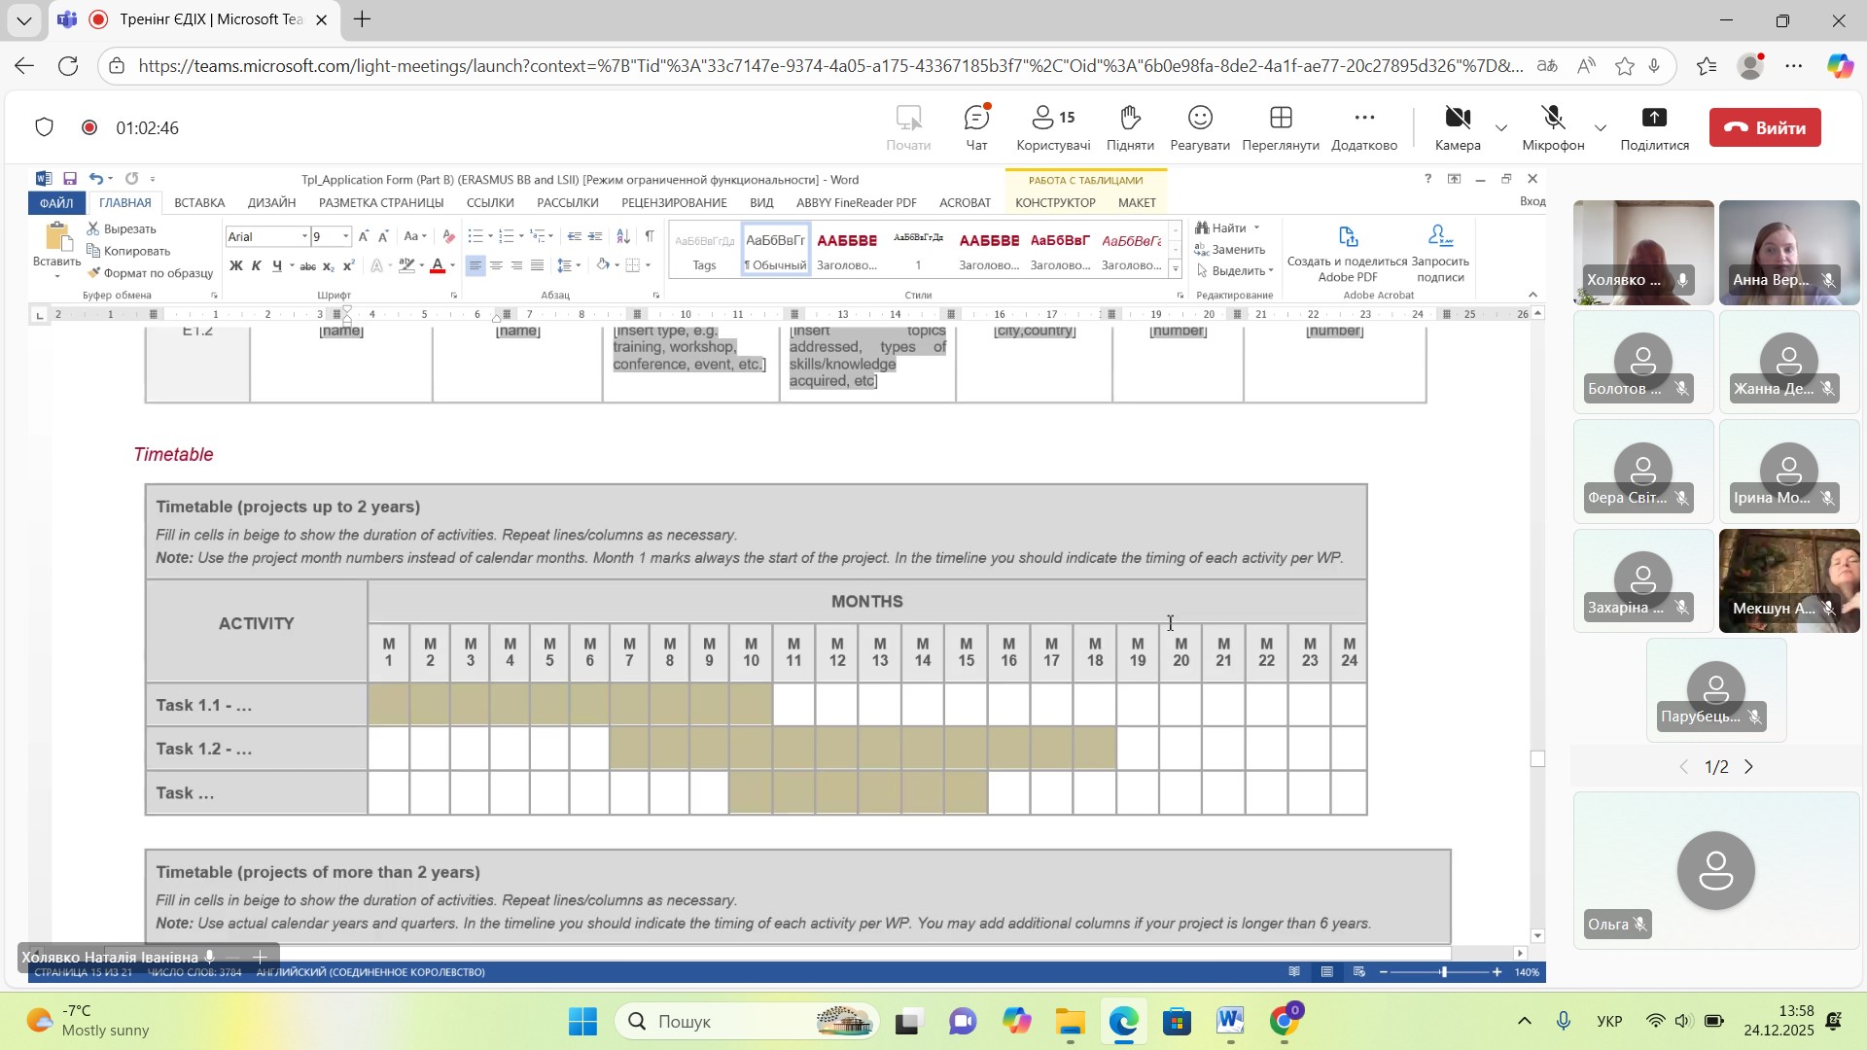Refresh the browser page
The image size is (1867, 1050).
pos(68,66)
